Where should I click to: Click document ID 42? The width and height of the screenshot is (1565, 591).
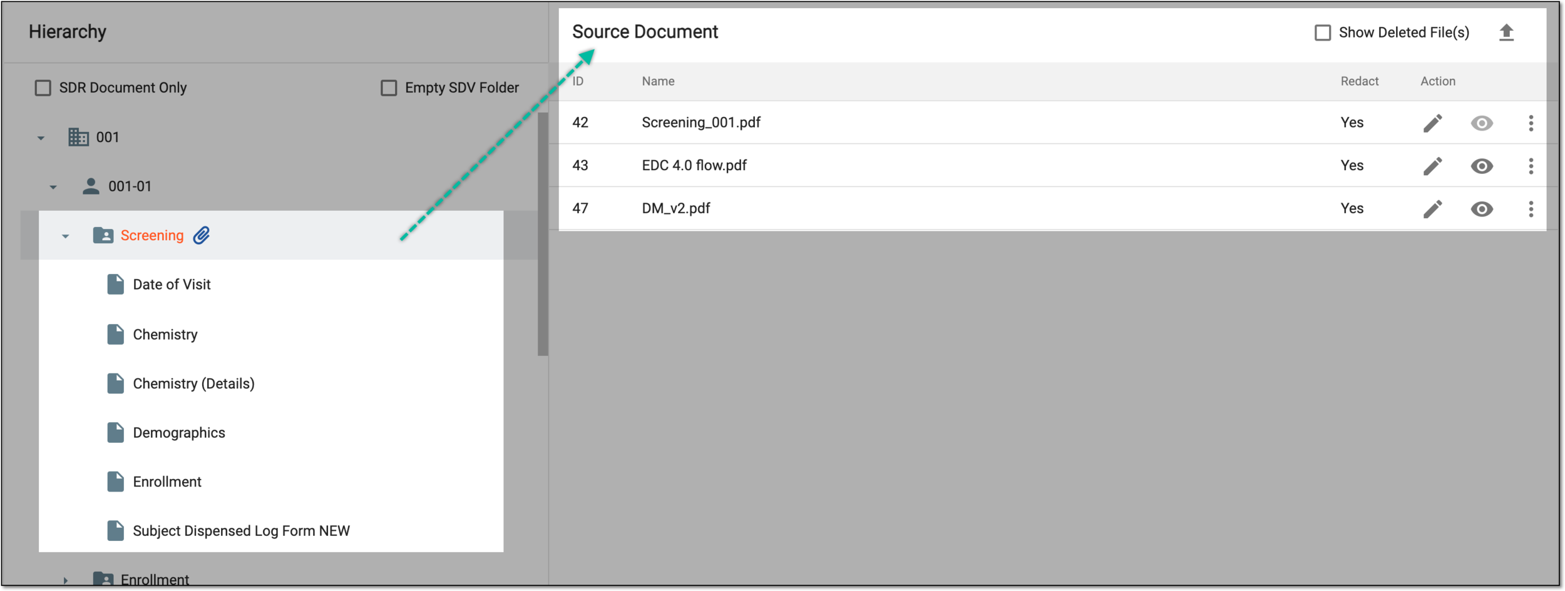(x=580, y=123)
